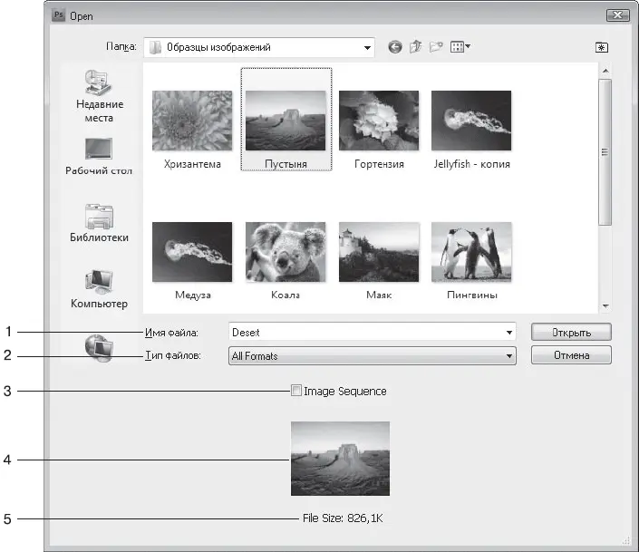Click the Открыть button
The width and height of the screenshot is (639, 552).
pyautogui.click(x=571, y=333)
